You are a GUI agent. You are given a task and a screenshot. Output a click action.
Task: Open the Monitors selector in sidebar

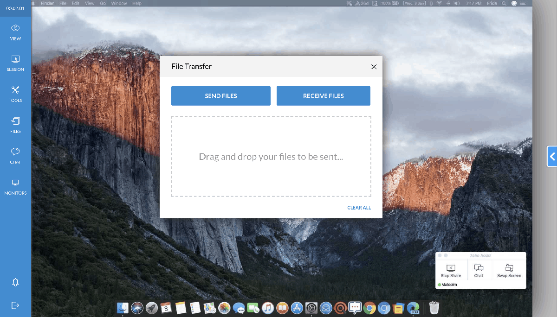[15, 186]
